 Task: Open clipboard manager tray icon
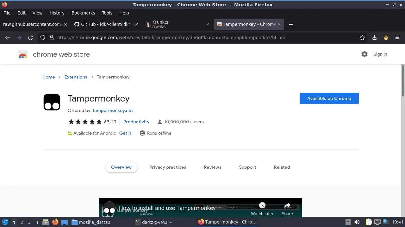369,222
